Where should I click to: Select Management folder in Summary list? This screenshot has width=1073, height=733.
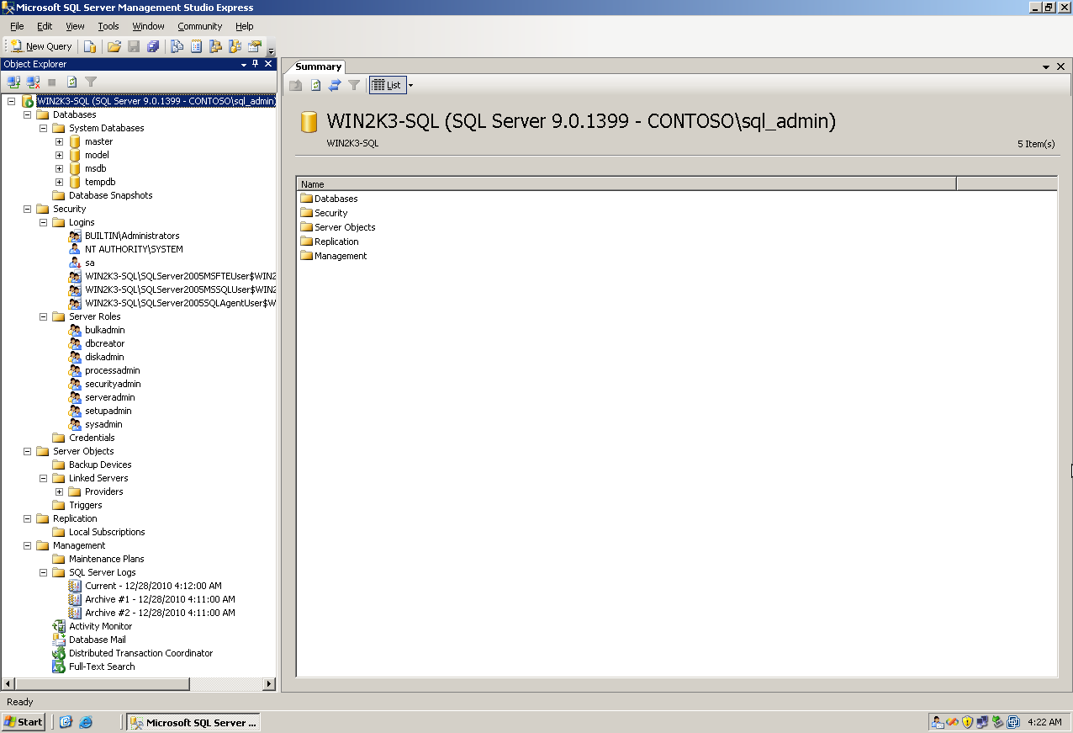click(341, 256)
